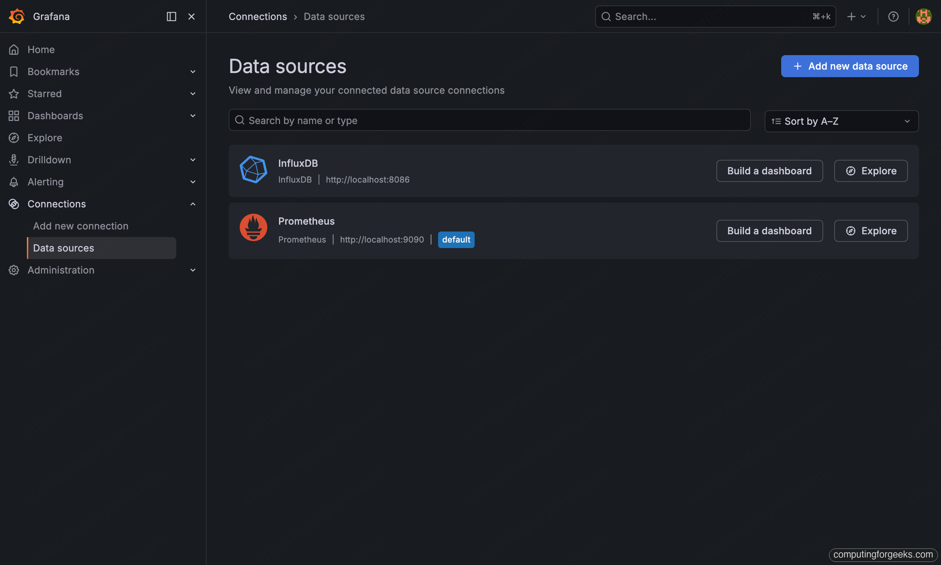Viewport: 941px width, 565px height.
Task: Click the Bookmarks icon in sidebar
Action: point(14,72)
